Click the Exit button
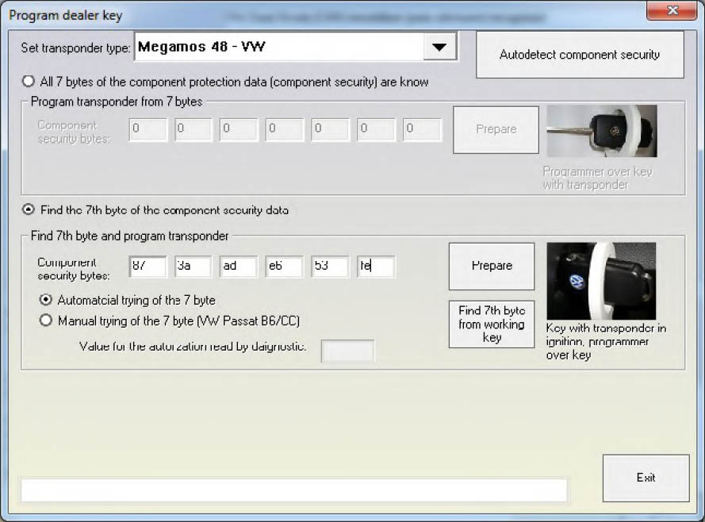705x522 pixels. (646, 478)
